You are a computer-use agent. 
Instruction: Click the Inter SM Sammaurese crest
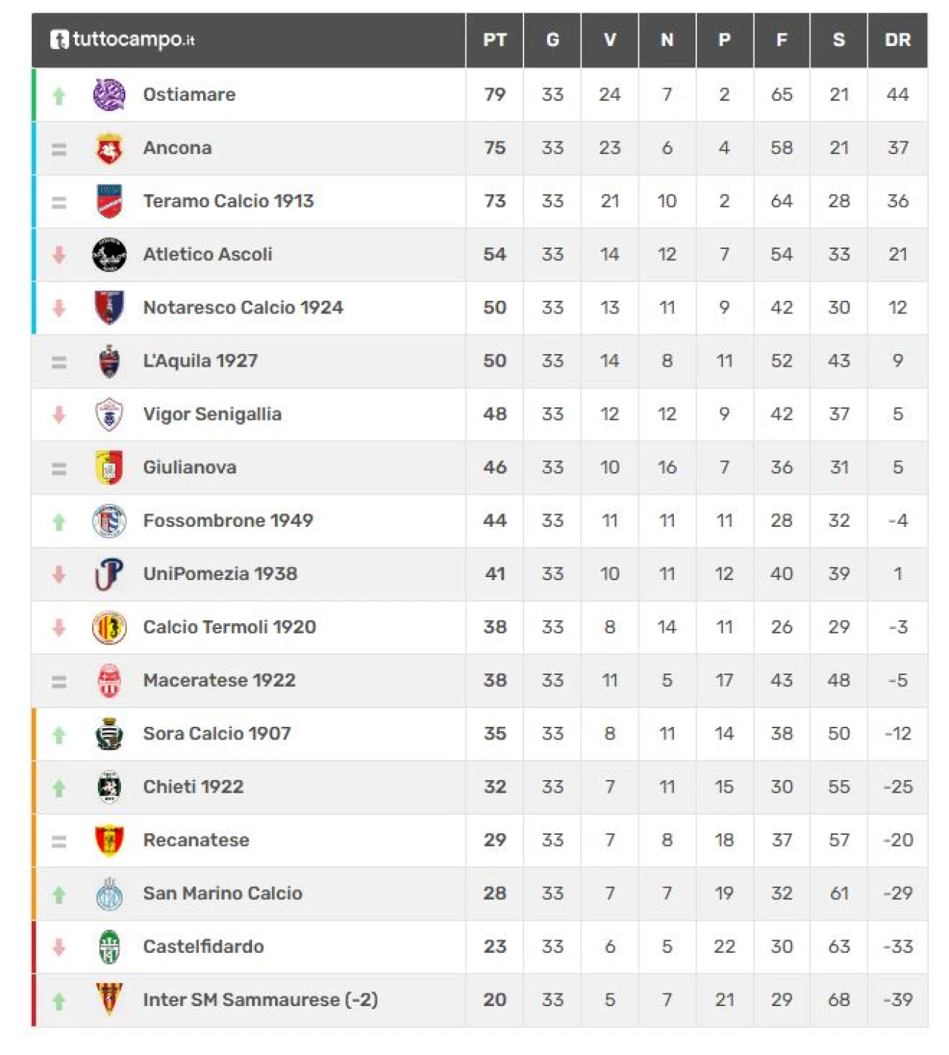click(x=109, y=999)
